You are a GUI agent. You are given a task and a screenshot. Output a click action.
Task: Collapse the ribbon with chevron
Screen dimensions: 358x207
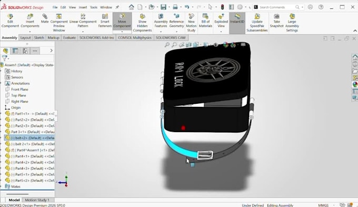[355, 31]
